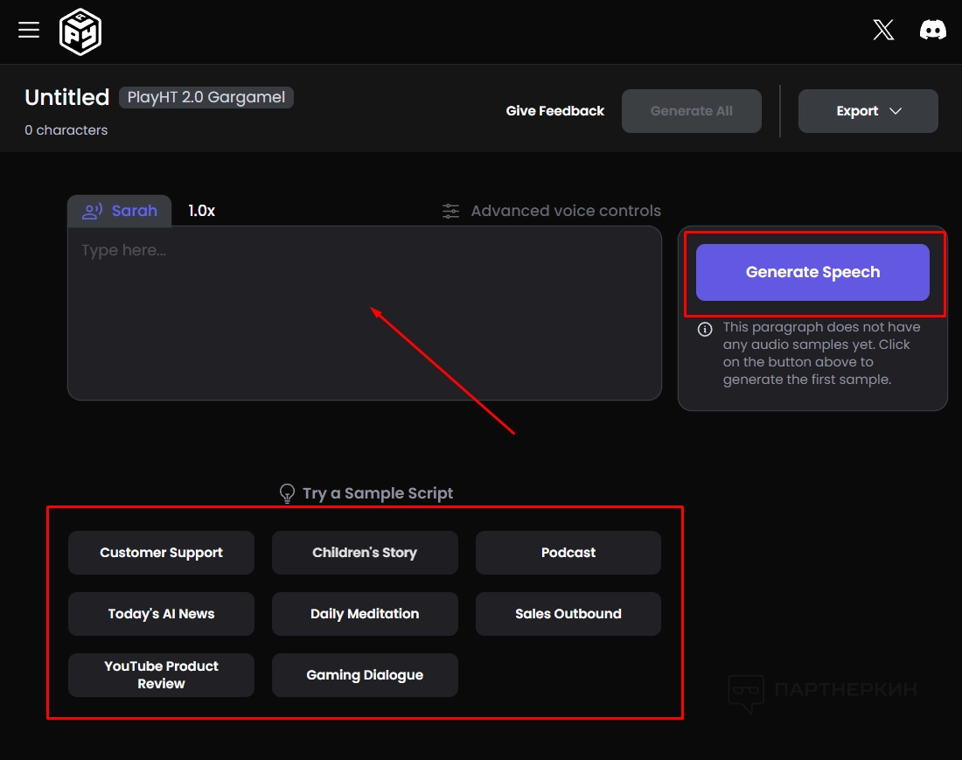Screen dimensions: 962x760
Task: Pick the Gaming Dialogue sample script
Action: [365, 675]
